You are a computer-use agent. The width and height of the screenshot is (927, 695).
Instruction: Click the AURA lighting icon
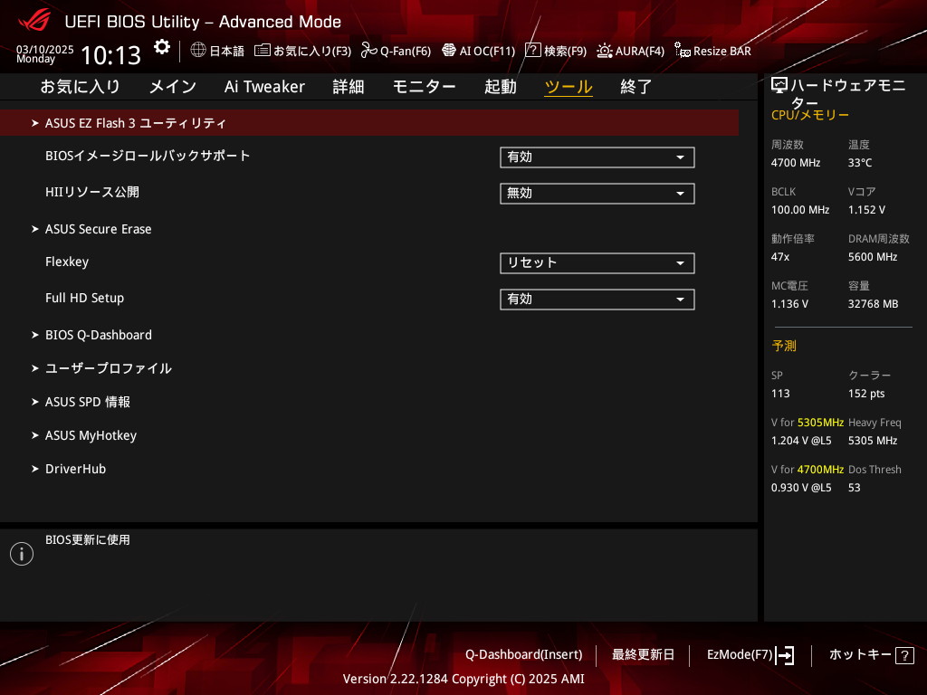604,51
